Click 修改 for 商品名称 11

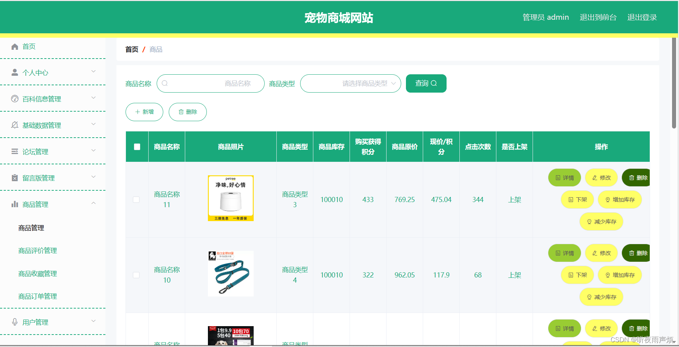coord(601,178)
